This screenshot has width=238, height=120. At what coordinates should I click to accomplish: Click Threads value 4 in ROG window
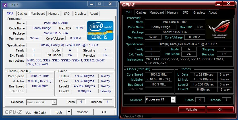point(226,100)
